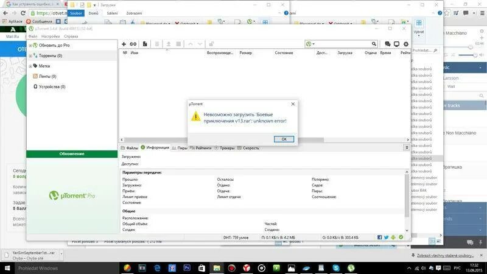Screen dimensions: 487x274
Task: Open the search provider dropdown in uTorrent
Action: [x=310, y=44]
